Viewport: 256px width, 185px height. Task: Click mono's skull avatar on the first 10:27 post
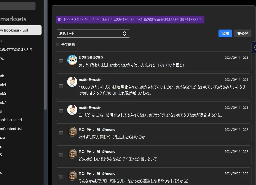(x=72, y=132)
